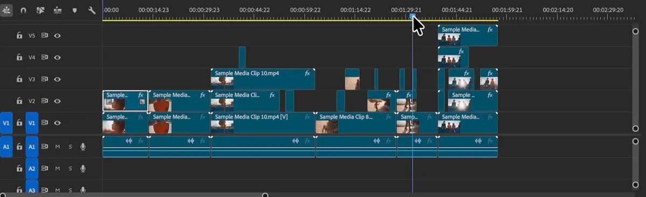
Task: Click voice-over record microphone on A2
Action: click(83, 169)
